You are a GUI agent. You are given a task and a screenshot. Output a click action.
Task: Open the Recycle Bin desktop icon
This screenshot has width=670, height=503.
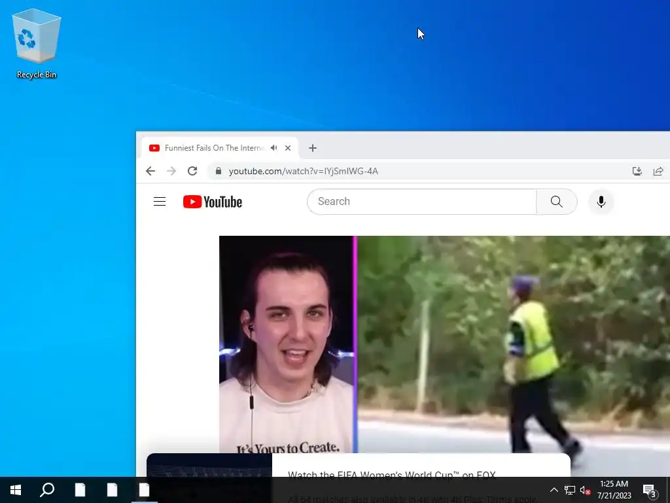(x=37, y=44)
